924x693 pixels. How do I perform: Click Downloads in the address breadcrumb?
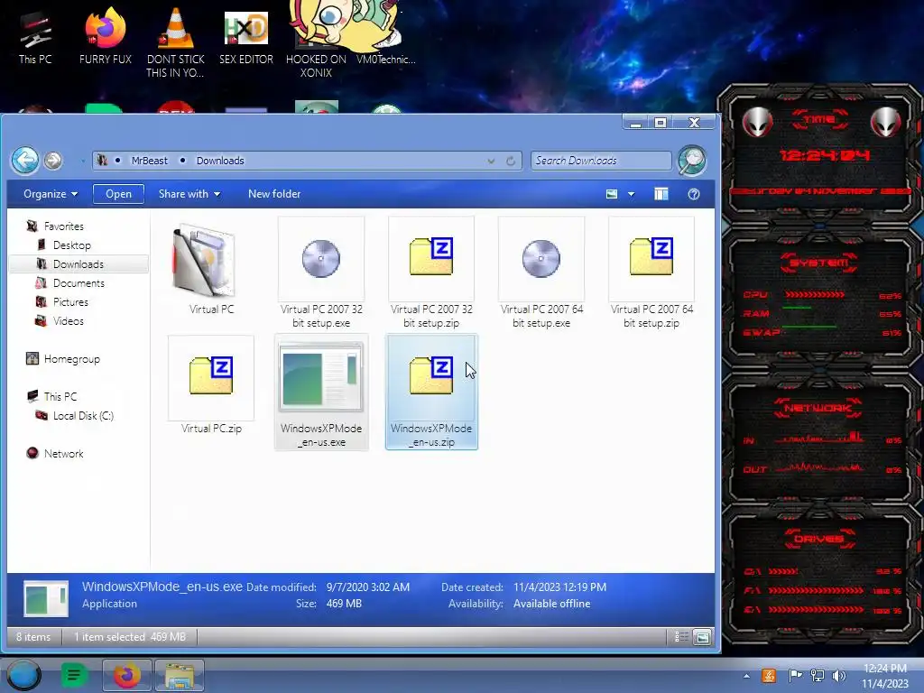point(220,161)
